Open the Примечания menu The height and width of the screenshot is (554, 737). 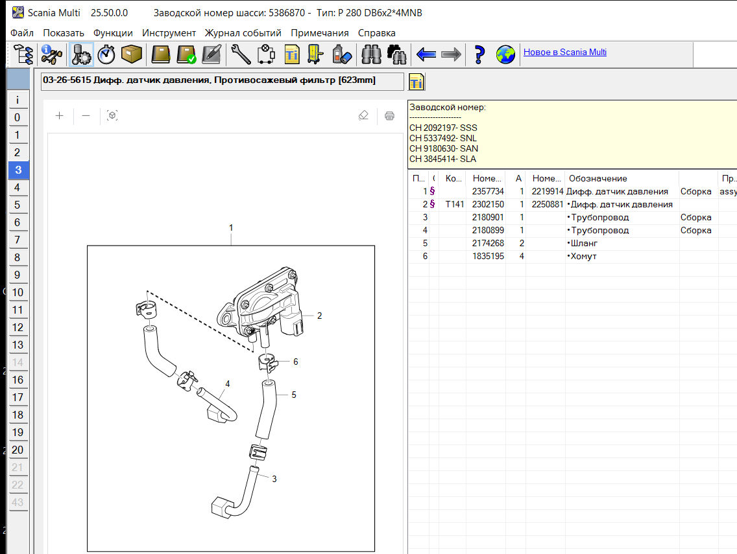pos(320,33)
